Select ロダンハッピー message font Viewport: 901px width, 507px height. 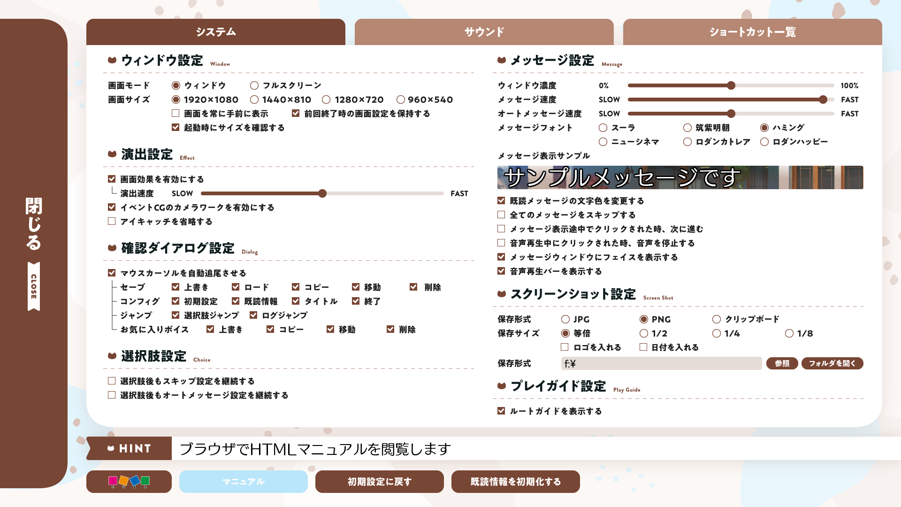pos(764,142)
